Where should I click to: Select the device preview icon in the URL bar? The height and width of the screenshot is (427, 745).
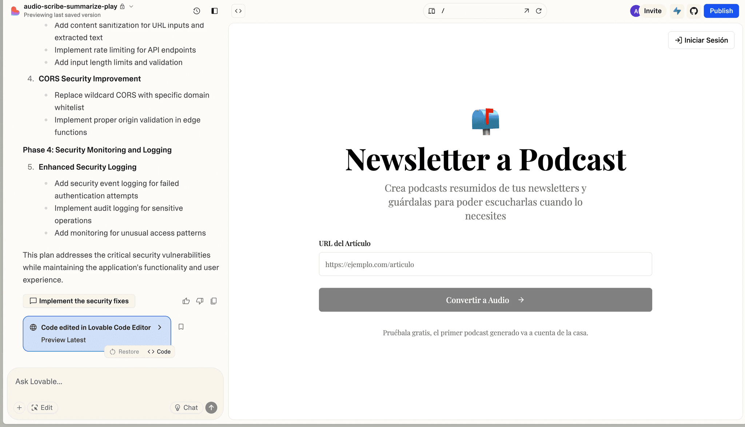coord(431,11)
